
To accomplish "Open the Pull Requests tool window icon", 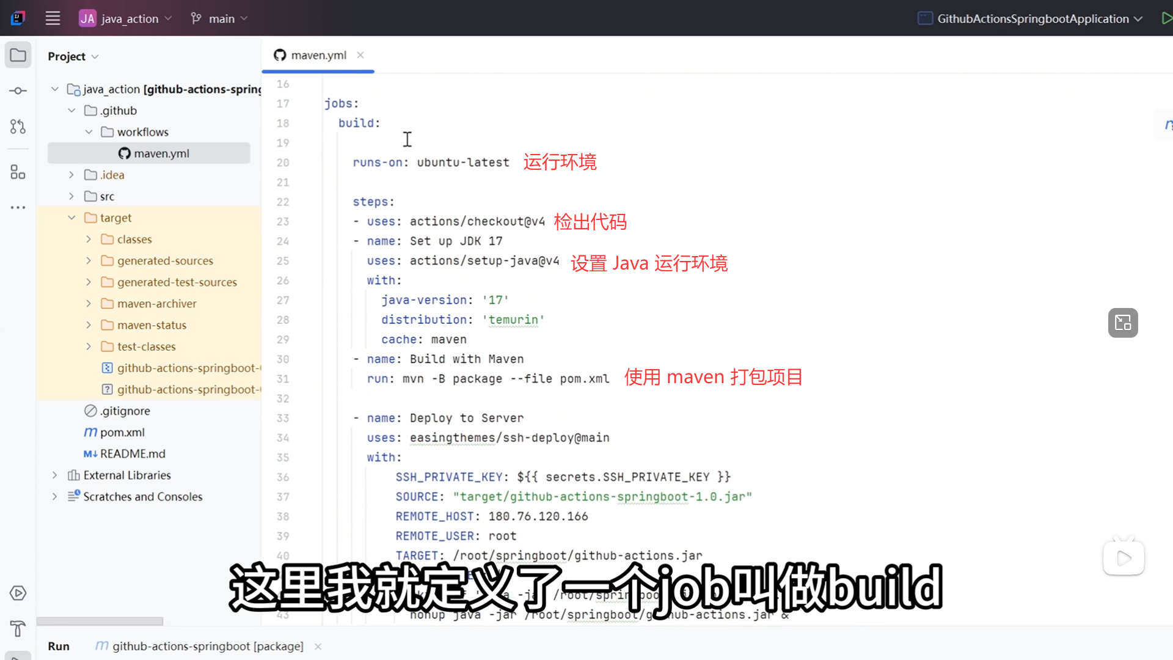I will (x=18, y=127).
